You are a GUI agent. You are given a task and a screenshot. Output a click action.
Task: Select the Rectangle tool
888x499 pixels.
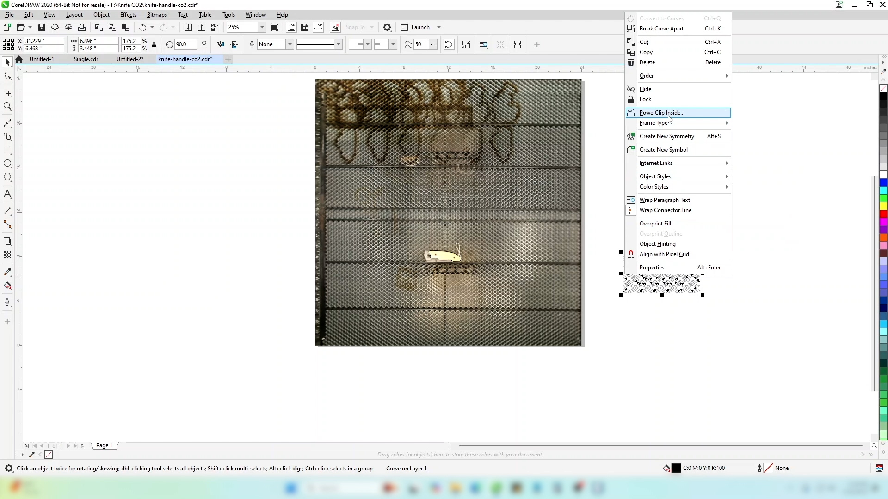(7, 150)
